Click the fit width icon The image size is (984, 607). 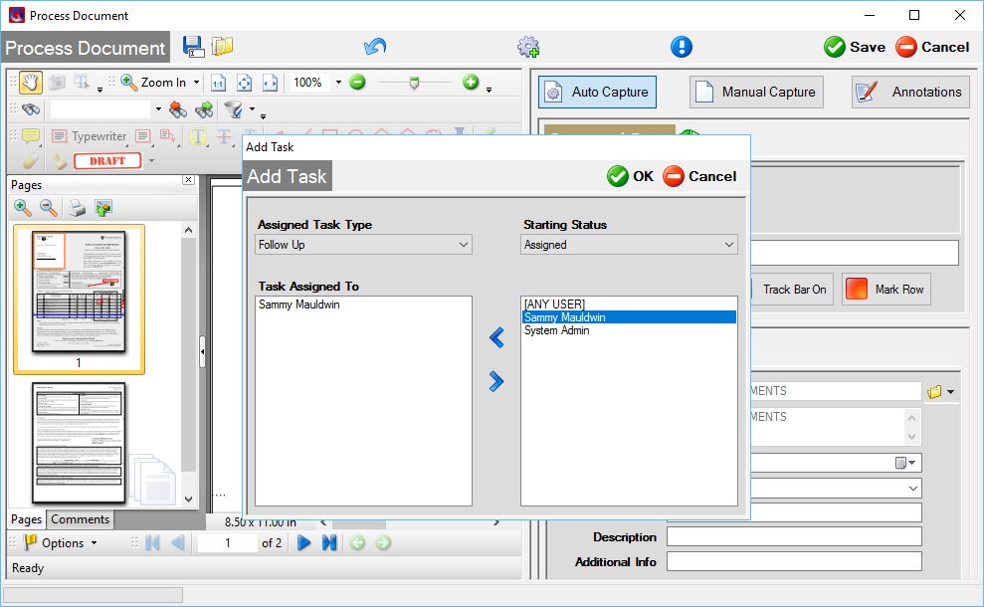pos(270,83)
